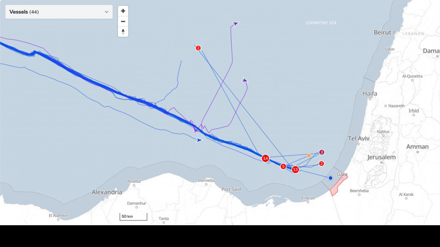Click the 50 km scale bar
The width and height of the screenshot is (440, 247).
click(x=133, y=217)
